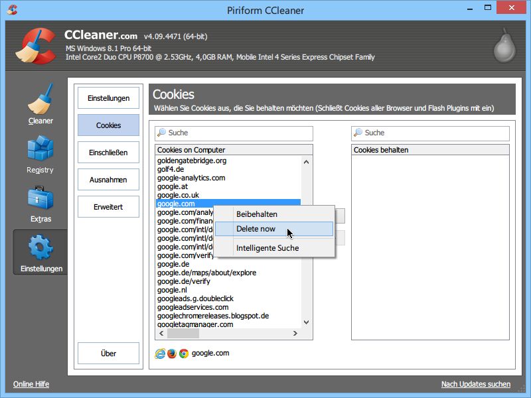Image resolution: width=531 pixels, height=398 pixels.
Task: Open the Registry section cubes icon
Action: (40, 148)
